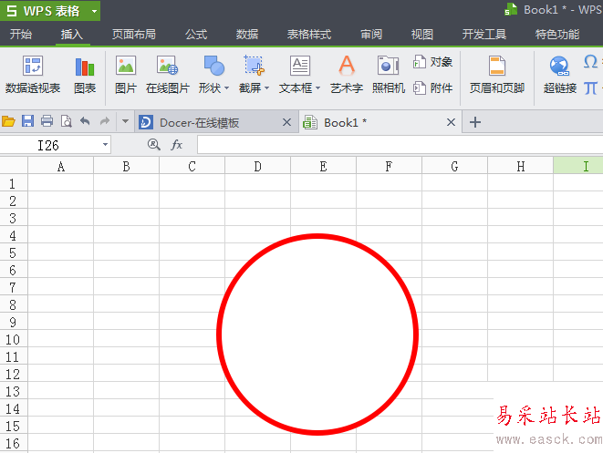This screenshot has width=603, height=453.
Task: Switch to the 开始 ribbon tab
Action: pos(21,35)
